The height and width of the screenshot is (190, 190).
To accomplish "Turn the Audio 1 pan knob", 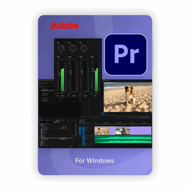I will click(61, 47).
